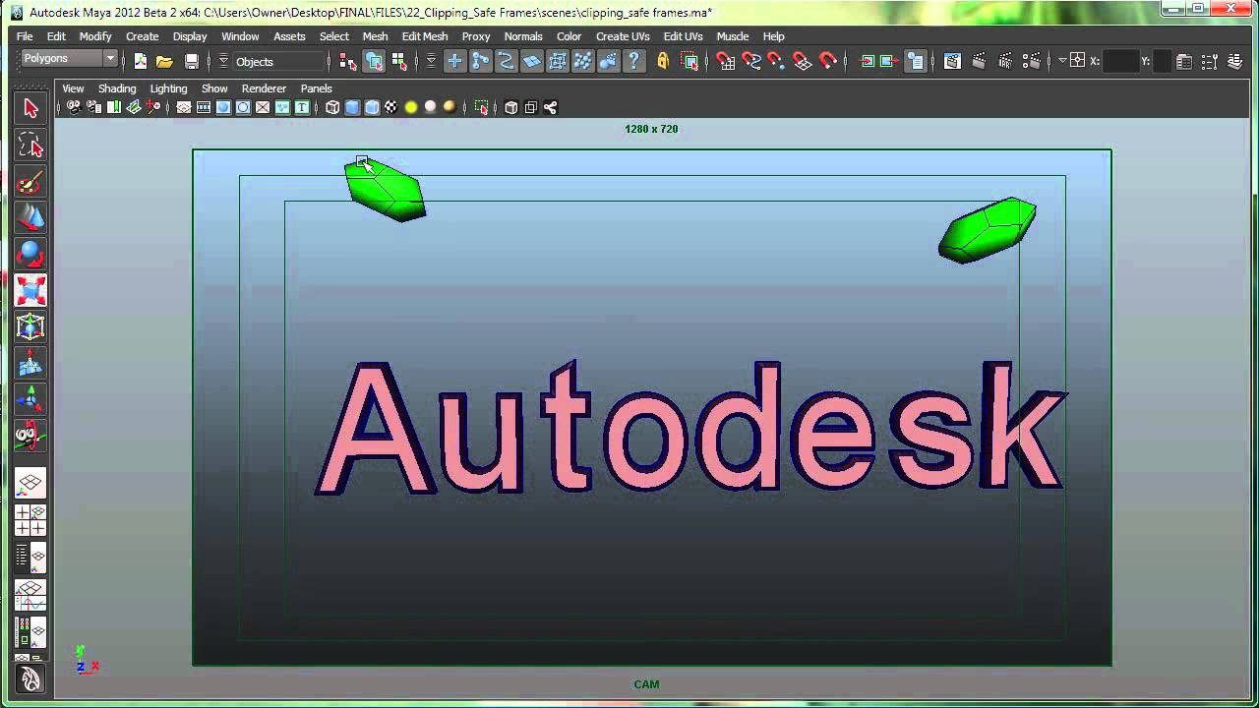Toggle snap to view planes magnet
Viewport: 1259px width, 708px height.
[803, 61]
